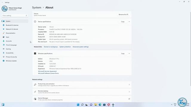This screenshot has width=191, height=107.
Task: Copy the Windows specifications
Action: (x=123, y=53)
